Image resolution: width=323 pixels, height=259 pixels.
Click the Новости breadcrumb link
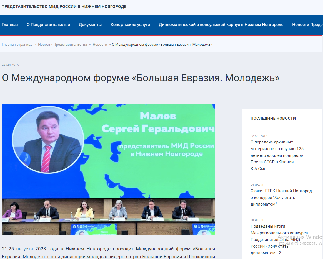[100, 45]
